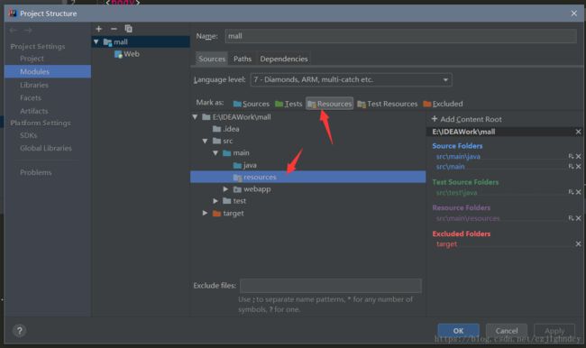
Task: Open the Problems section
Action: tap(36, 172)
